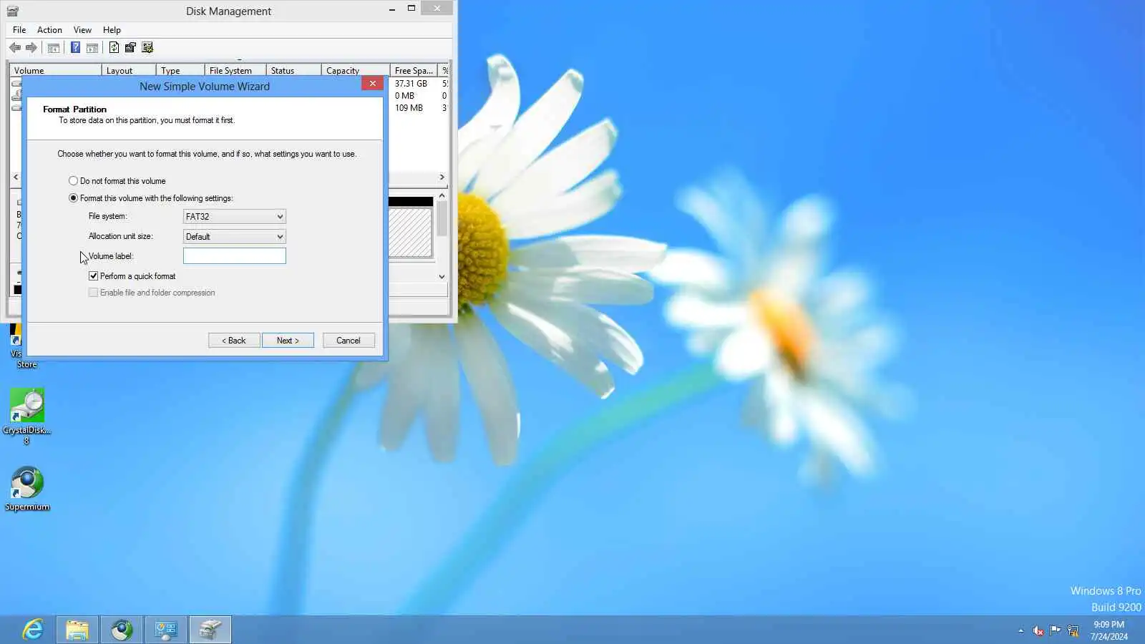Click the disk pane vertical scrollbar thumb
Image resolution: width=1145 pixels, height=644 pixels.
(x=442, y=218)
